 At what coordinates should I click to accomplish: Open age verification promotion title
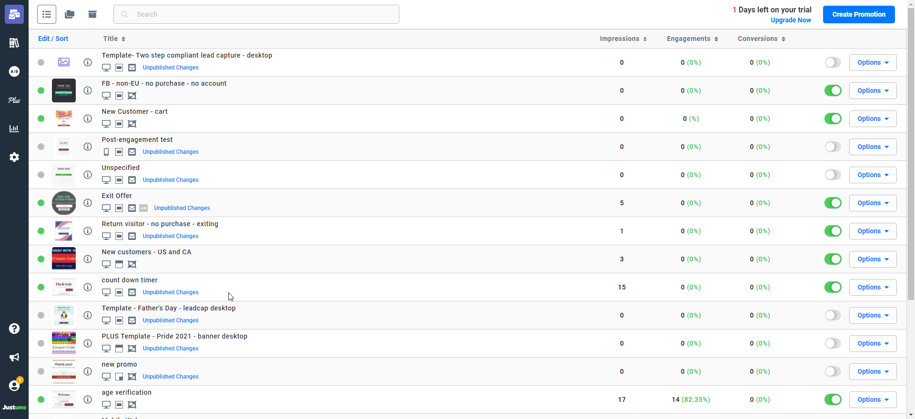126,392
